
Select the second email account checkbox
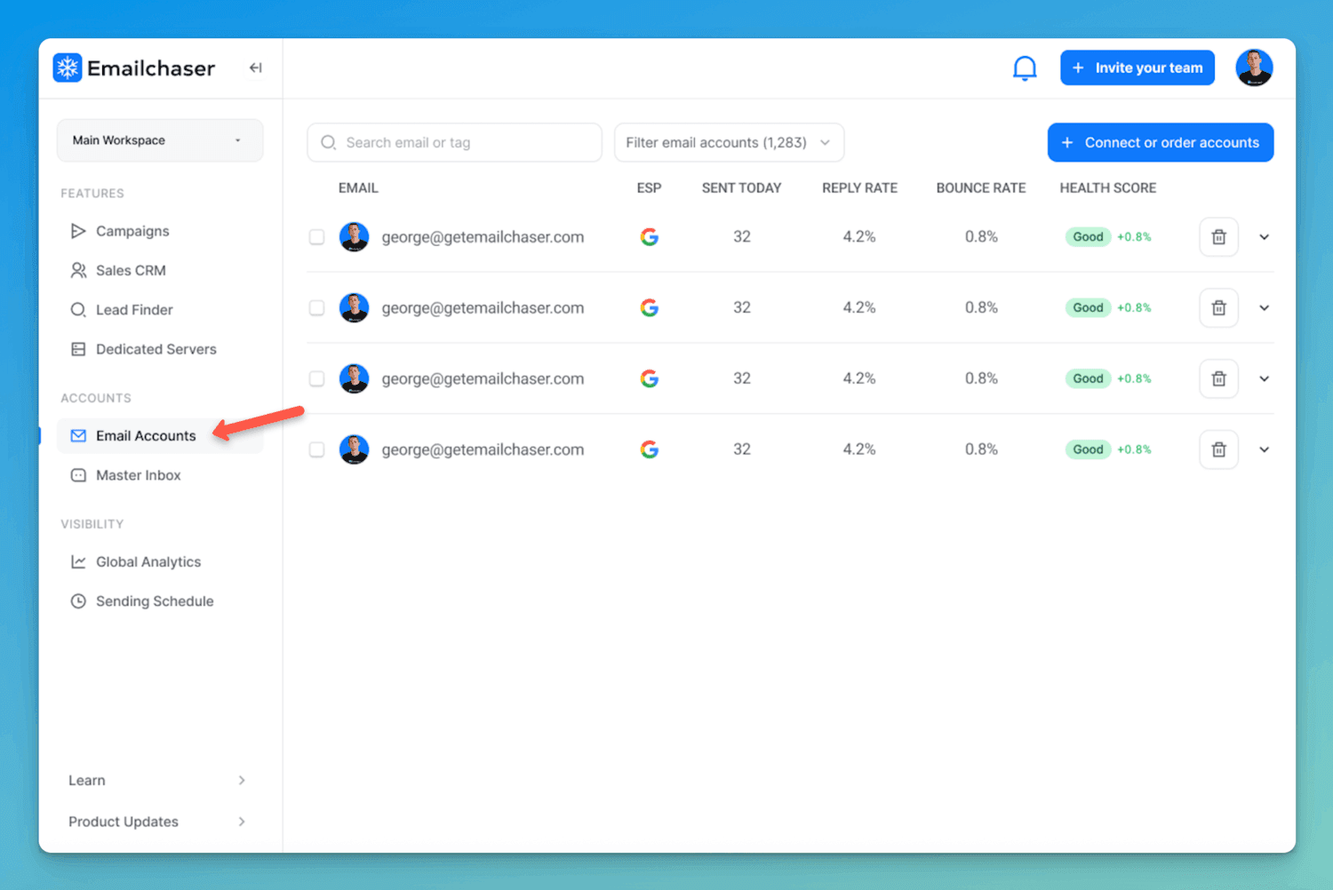point(316,308)
